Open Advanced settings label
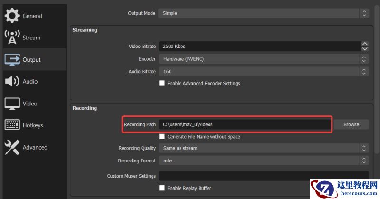Image resolution: width=380 pixels, height=199 pixels. point(35,147)
